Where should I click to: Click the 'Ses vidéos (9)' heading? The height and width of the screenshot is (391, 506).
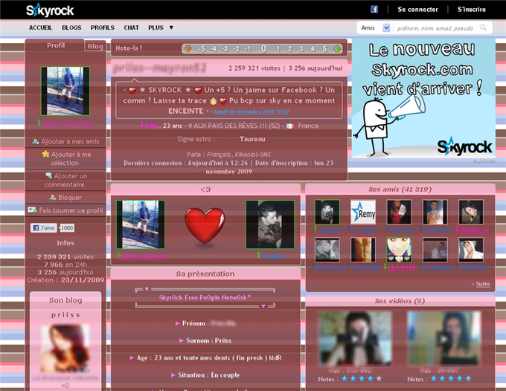coord(400,301)
